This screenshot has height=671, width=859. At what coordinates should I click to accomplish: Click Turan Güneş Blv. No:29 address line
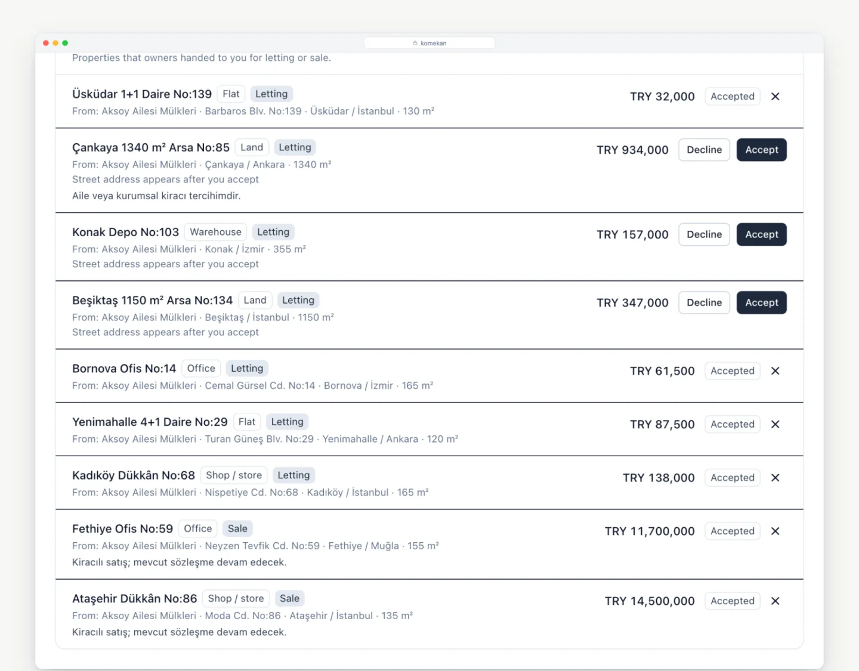coord(265,439)
